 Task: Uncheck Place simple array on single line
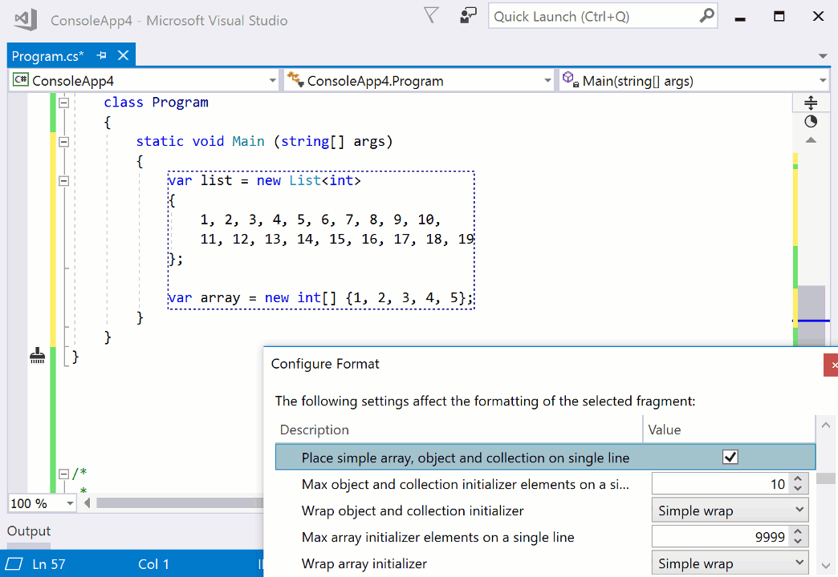point(730,458)
